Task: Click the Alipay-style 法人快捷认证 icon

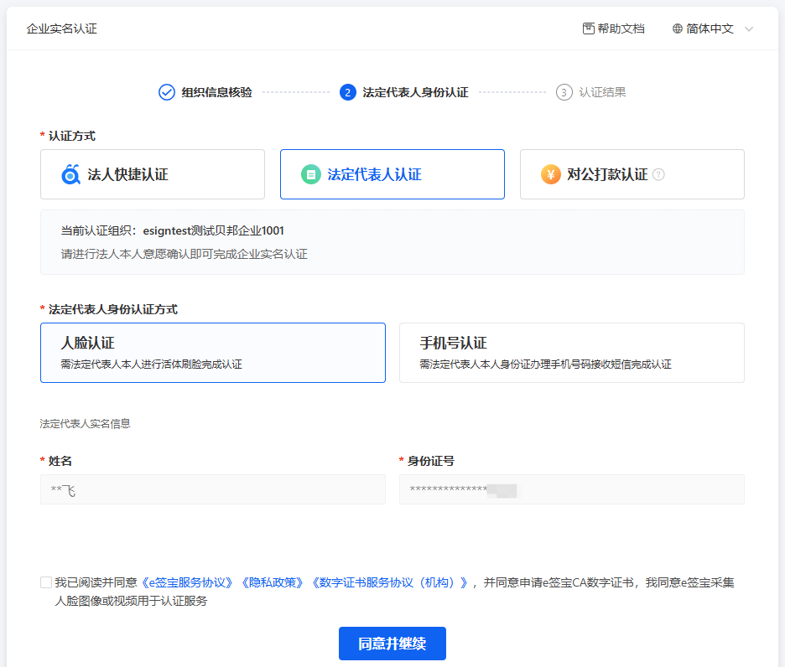Action: pyautogui.click(x=71, y=174)
